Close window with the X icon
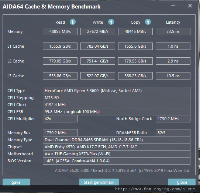The width and height of the screenshot is (200, 193). point(190,6)
